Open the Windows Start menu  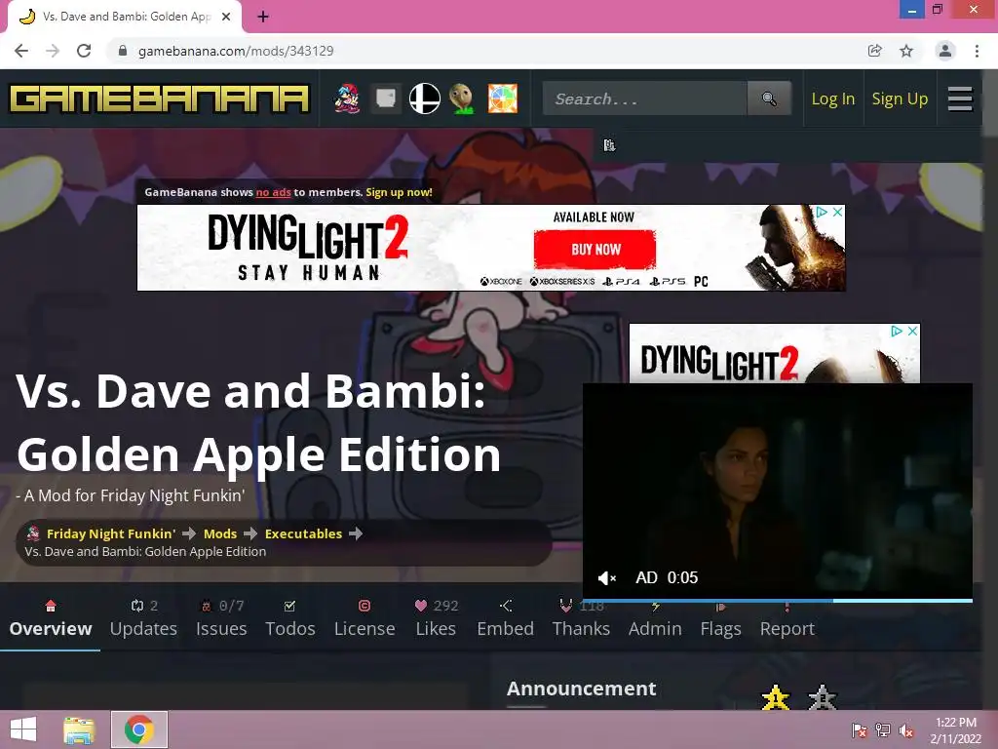(23, 729)
